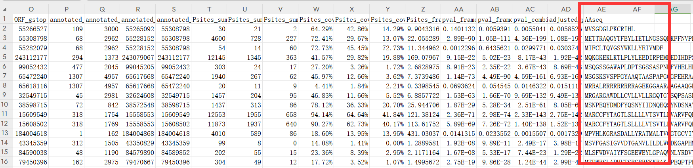
Task: Click the AC column header
Action: [x=530, y=9]
